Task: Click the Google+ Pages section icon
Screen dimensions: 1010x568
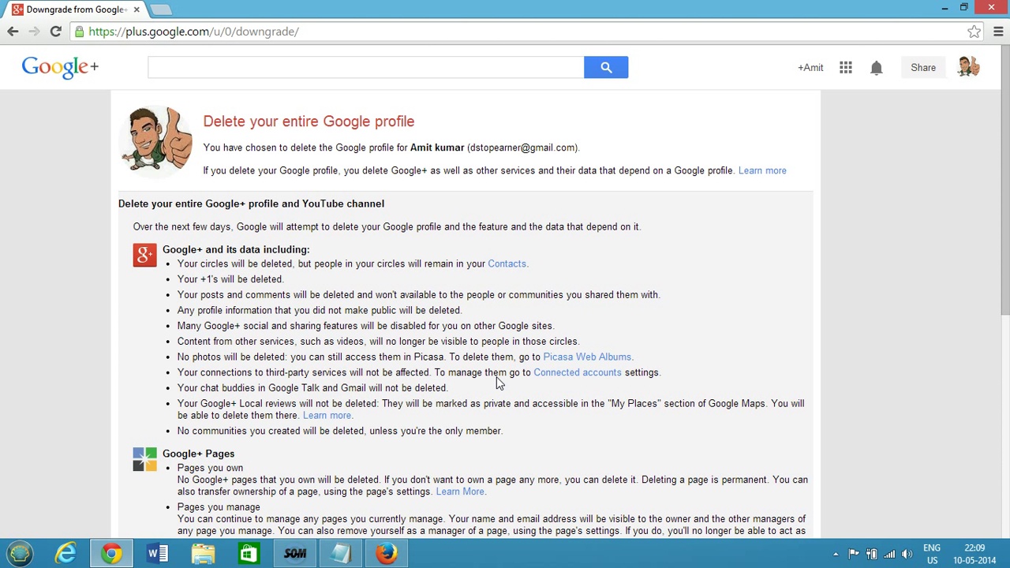Action: (144, 459)
